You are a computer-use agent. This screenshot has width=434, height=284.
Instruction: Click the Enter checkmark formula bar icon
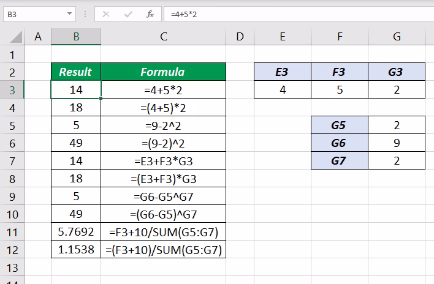(x=128, y=14)
